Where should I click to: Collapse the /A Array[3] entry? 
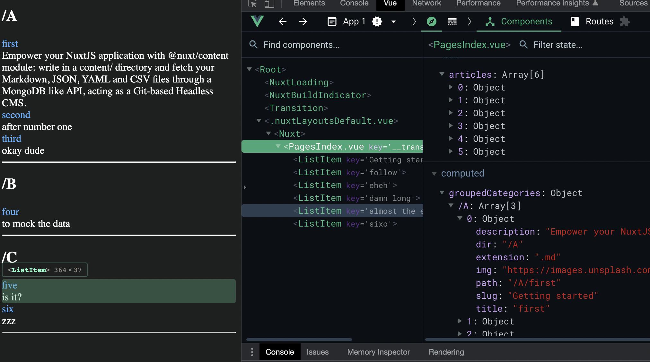451,205
